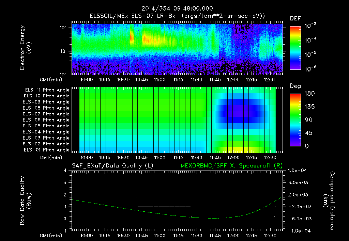Pick the DEF rainbow color scale bar
The width and height of the screenshot is (349, 241).
(295, 48)
